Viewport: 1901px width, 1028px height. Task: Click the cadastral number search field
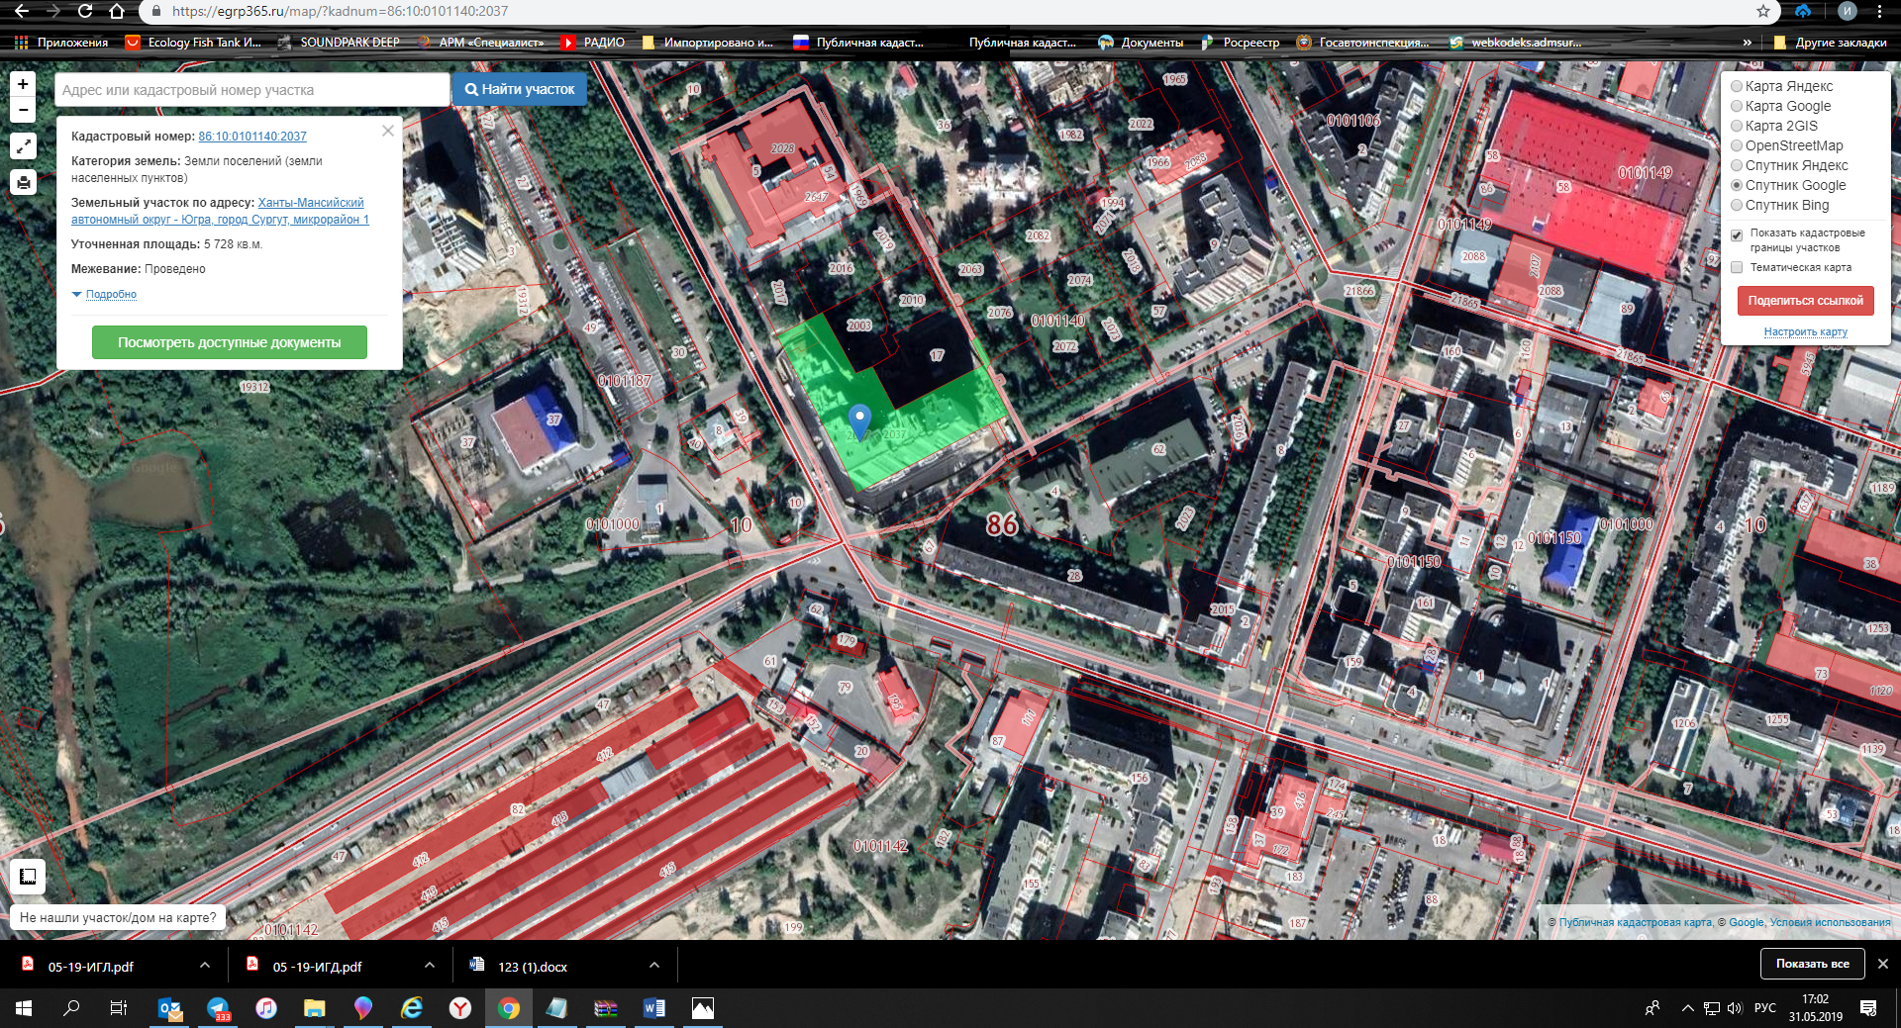[x=251, y=90]
